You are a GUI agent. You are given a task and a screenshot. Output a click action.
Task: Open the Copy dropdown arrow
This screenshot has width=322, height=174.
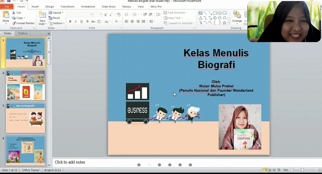25,18
